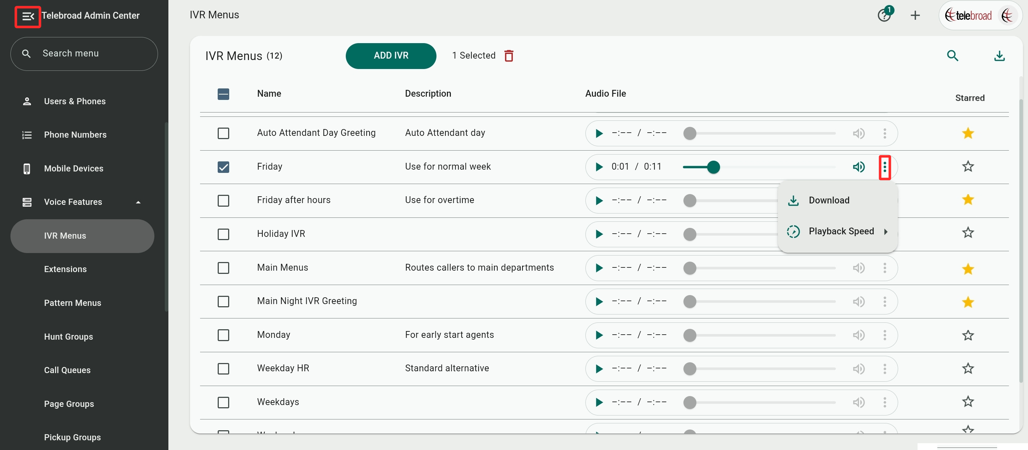Open help question mark icon

click(884, 16)
